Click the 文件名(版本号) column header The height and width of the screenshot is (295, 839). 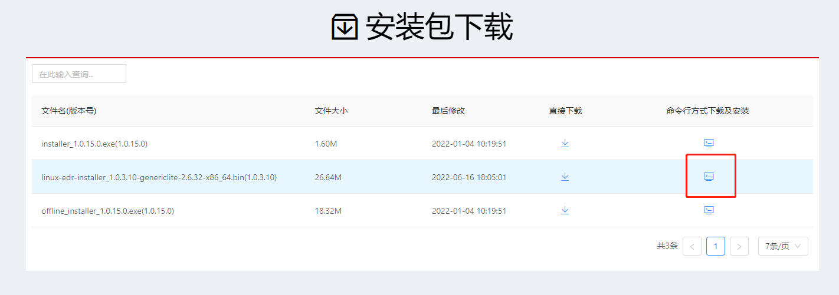coord(68,111)
